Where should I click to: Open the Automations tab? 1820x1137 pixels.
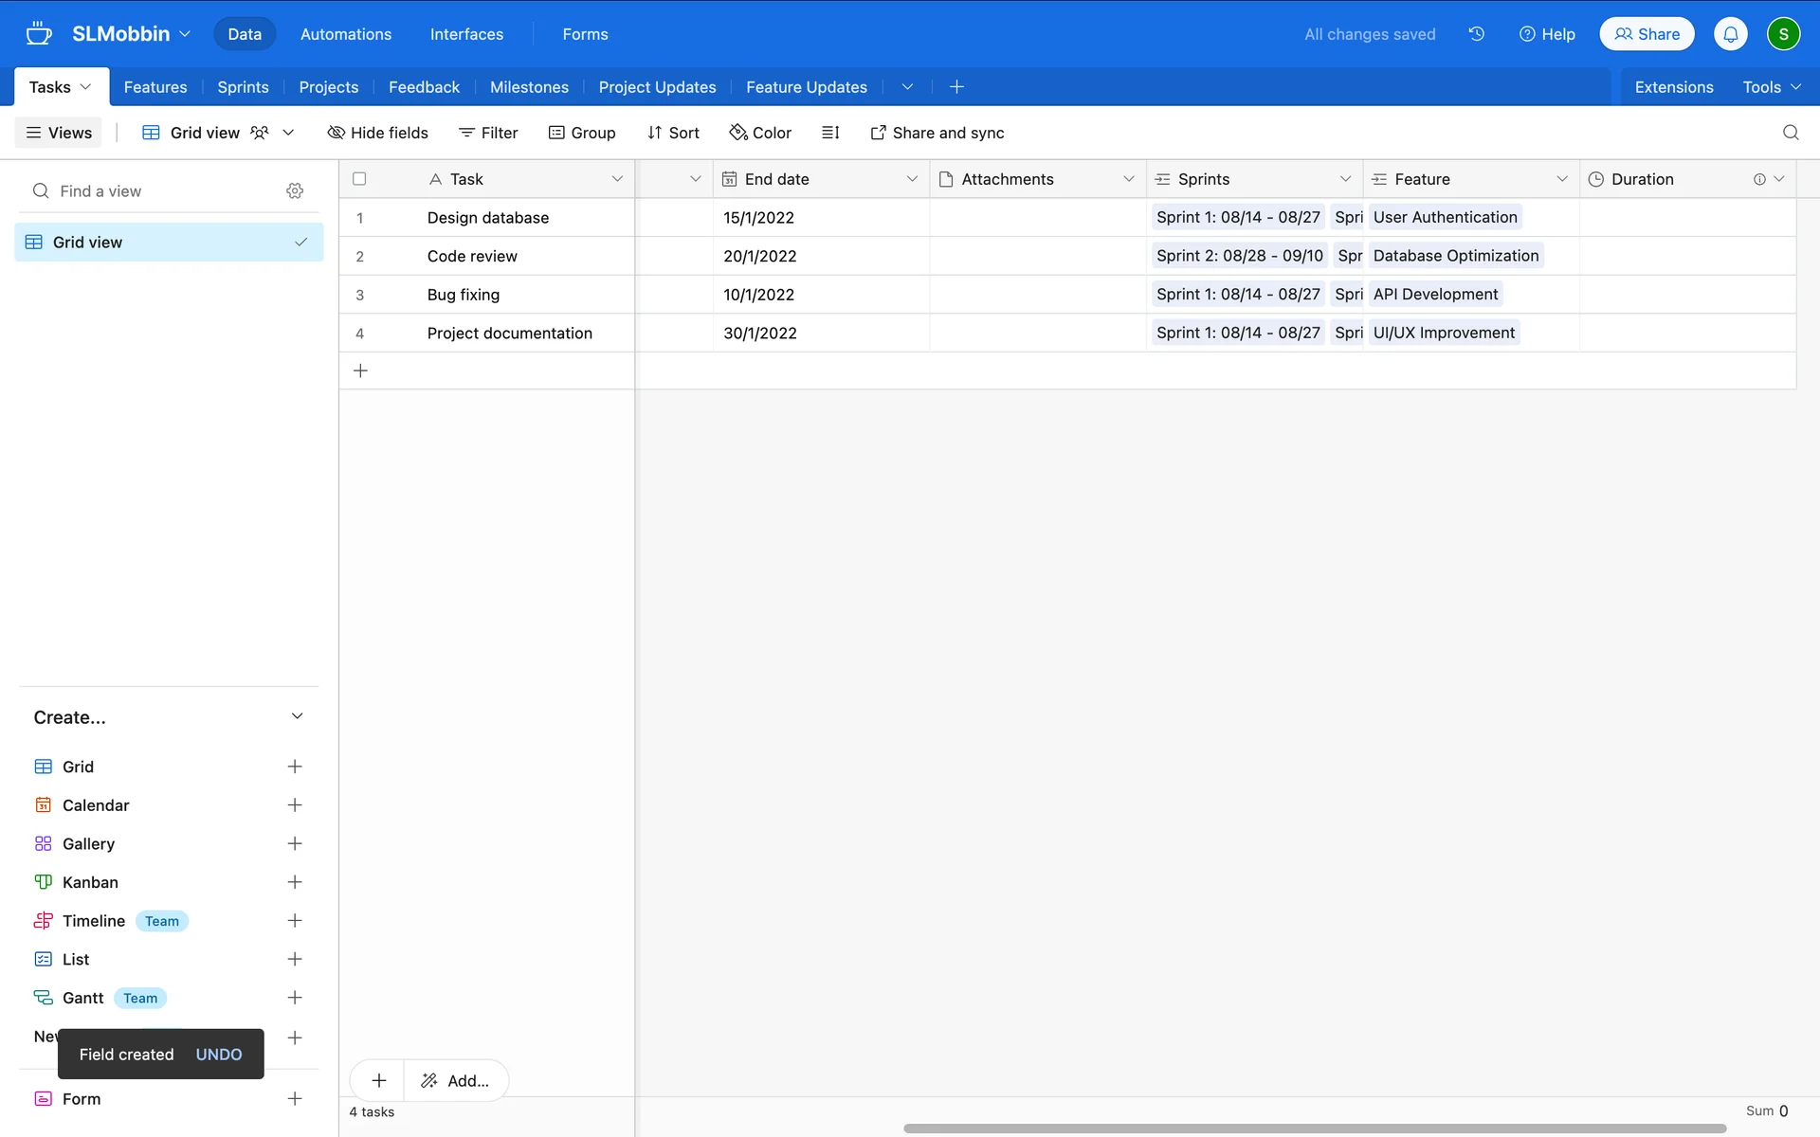(345, 34)
